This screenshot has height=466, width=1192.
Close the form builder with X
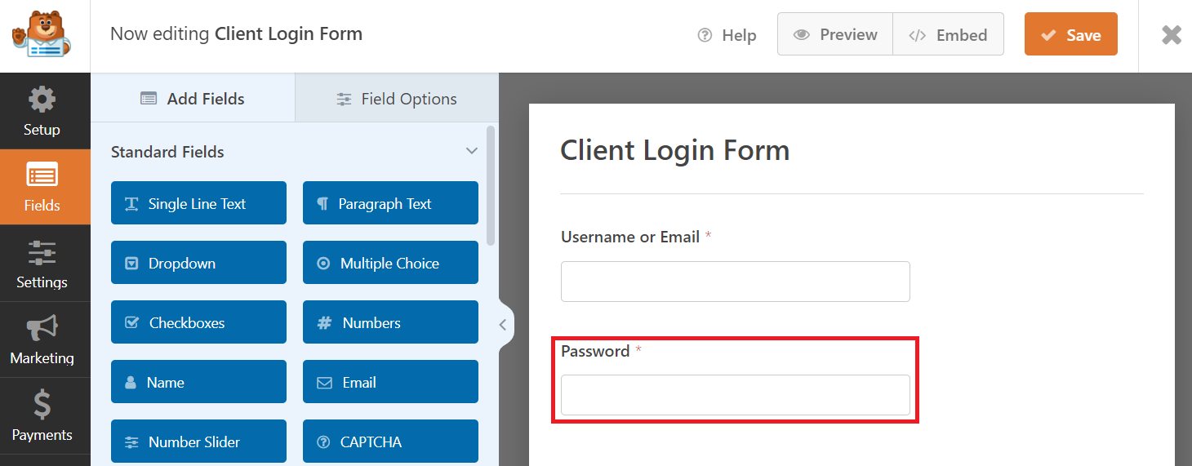(1172, 35)
